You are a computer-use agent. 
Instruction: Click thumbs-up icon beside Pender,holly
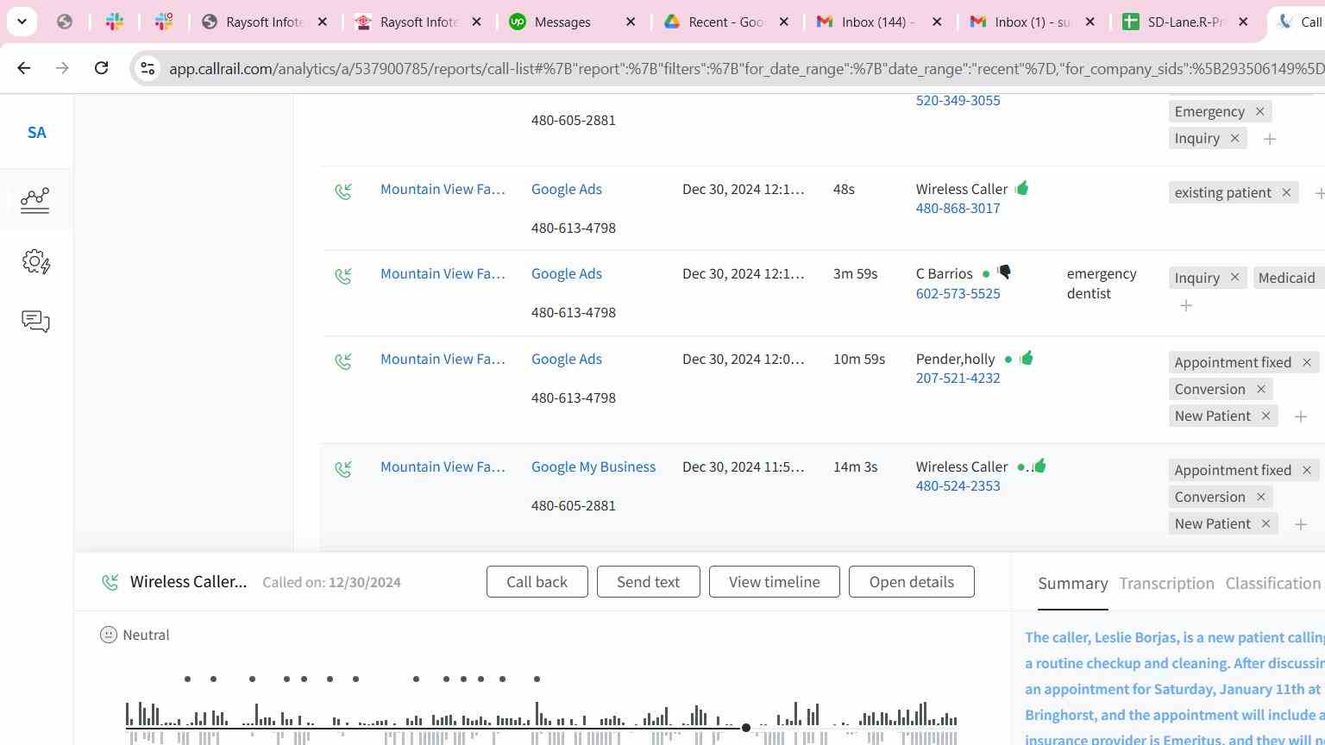(x=1026, y=358)
